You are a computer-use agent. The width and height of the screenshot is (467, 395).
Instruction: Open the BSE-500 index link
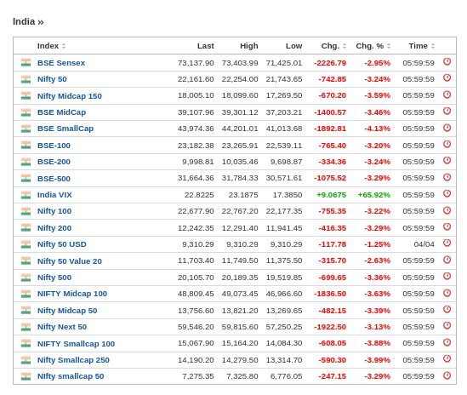[x=54, y=179]
